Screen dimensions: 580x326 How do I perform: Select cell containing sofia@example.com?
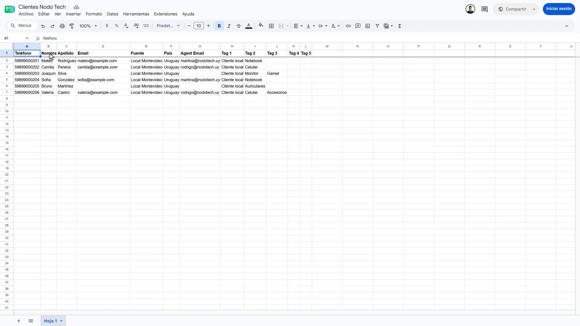pos(103,80)
